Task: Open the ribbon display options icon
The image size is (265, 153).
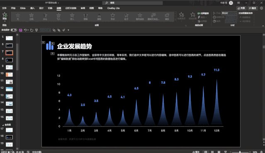Action: coord(238,3)
